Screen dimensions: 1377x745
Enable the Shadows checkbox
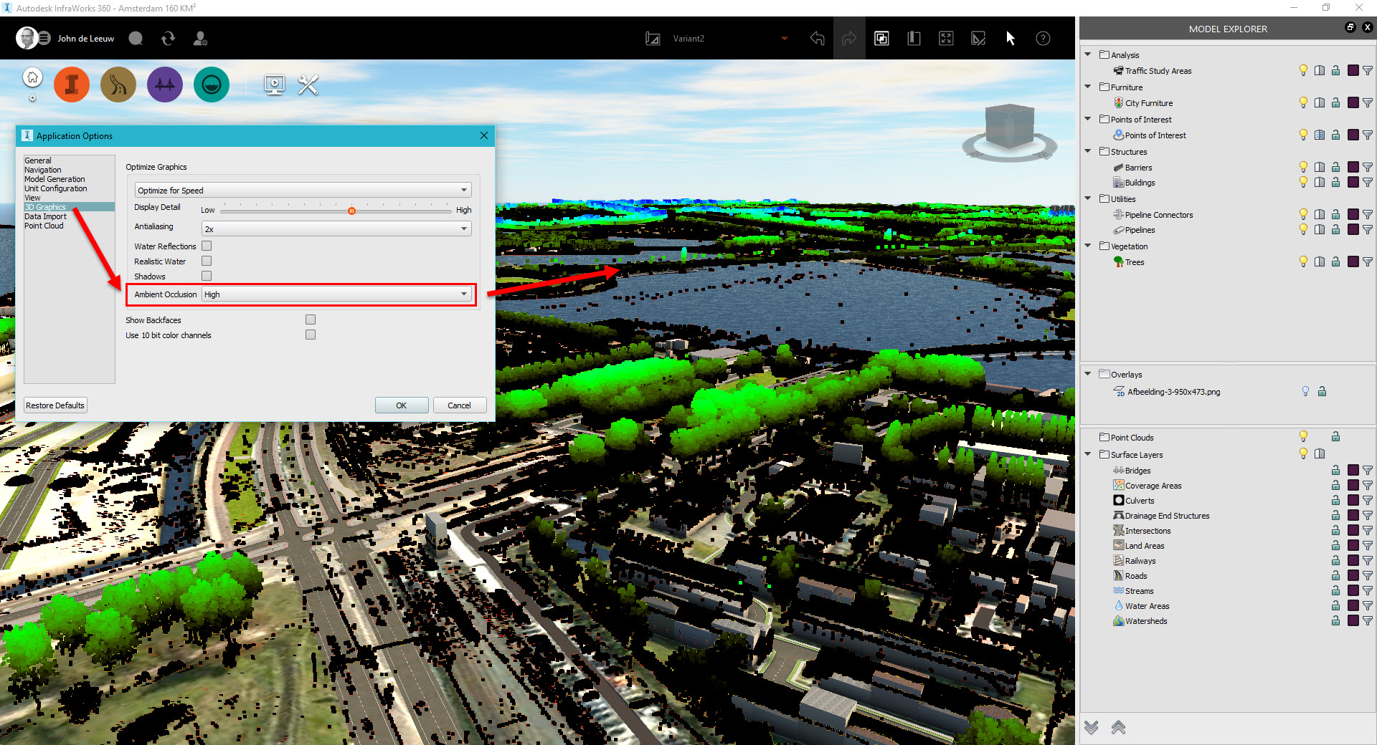coord(206,276)
